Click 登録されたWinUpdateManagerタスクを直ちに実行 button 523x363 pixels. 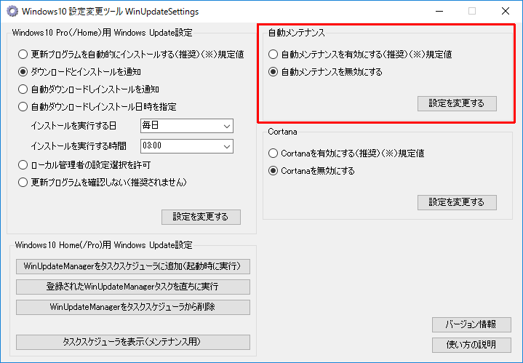coord(133,287)
